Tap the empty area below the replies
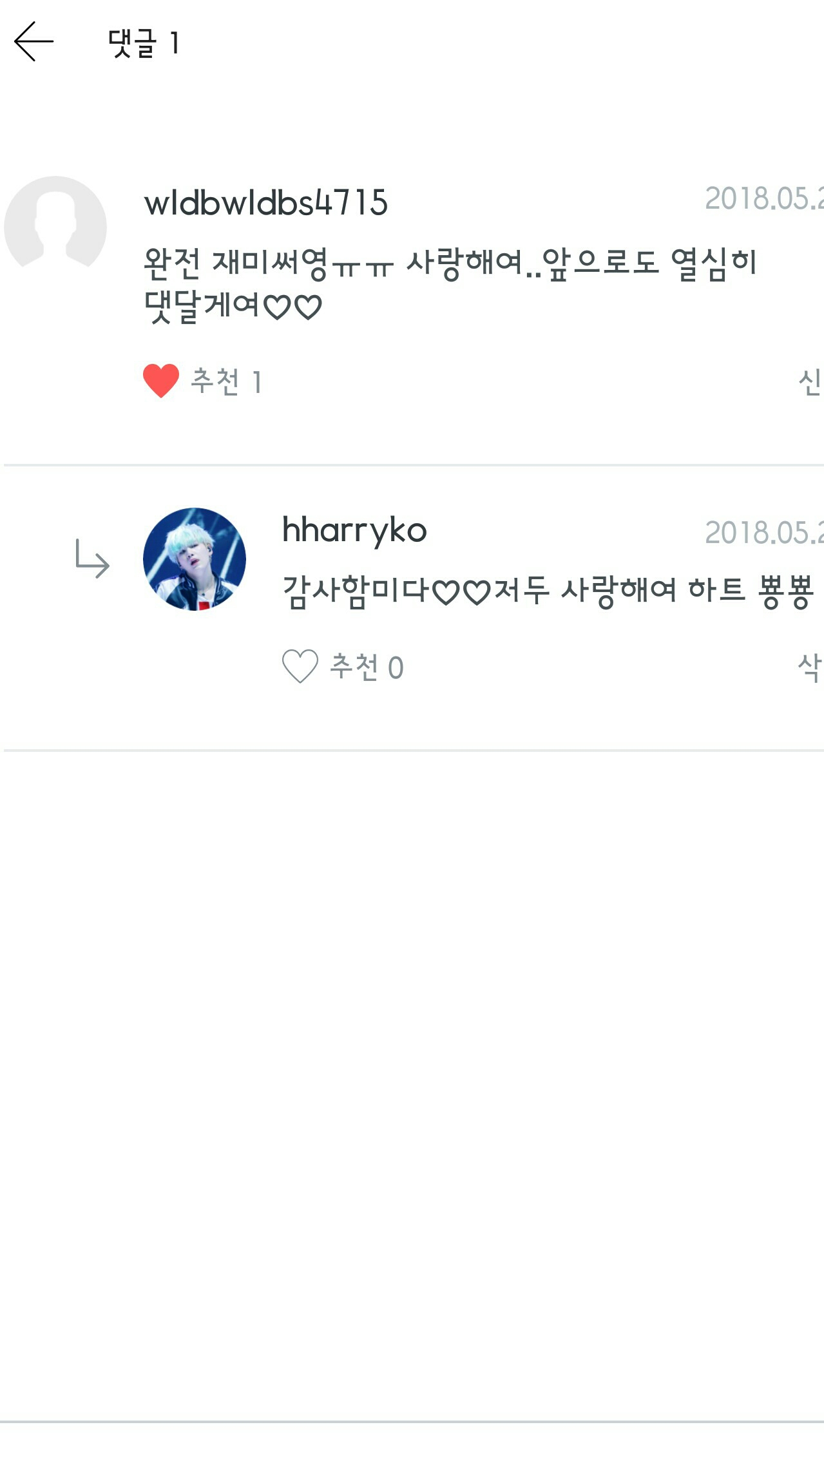The width and height of the screenshot is (824, 1465). pyautogui.click(x=412, y=1086)
